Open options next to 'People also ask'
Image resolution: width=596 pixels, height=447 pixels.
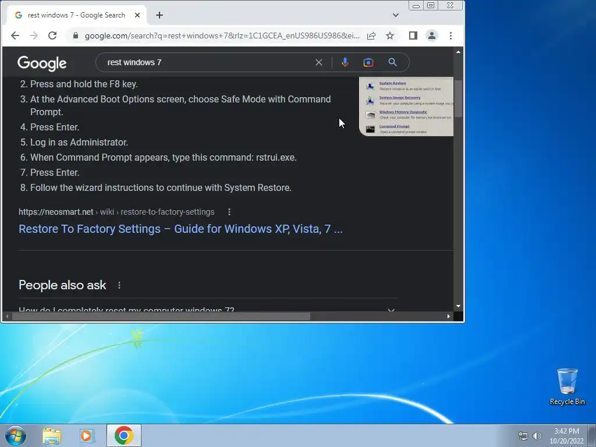[119, 285]
